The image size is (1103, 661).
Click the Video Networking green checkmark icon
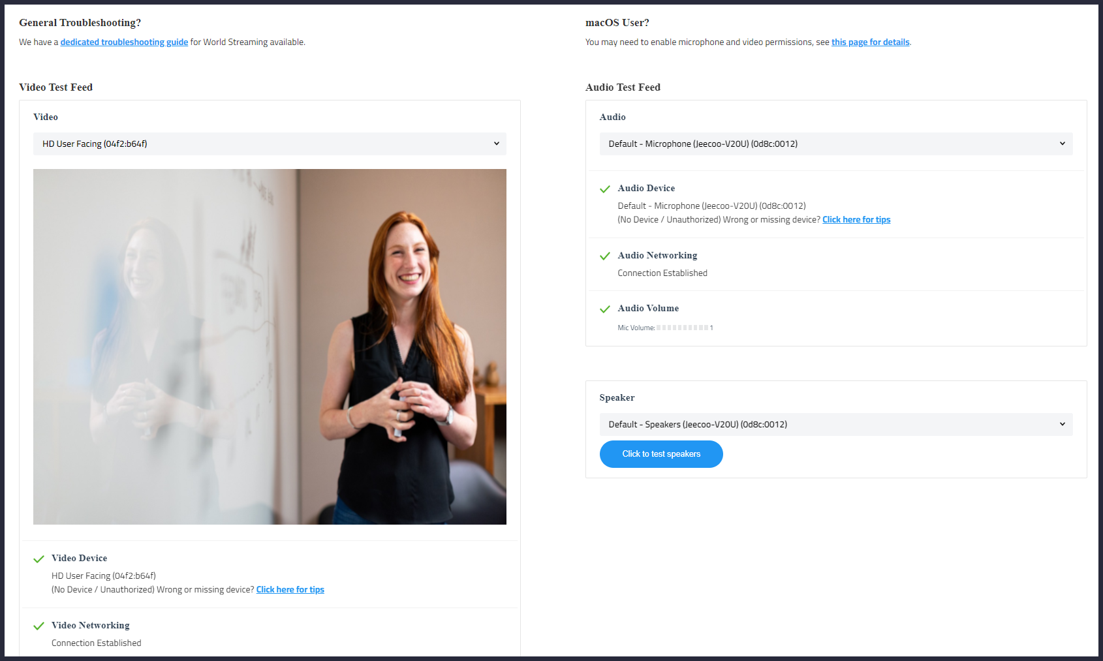tap(39, 626)
